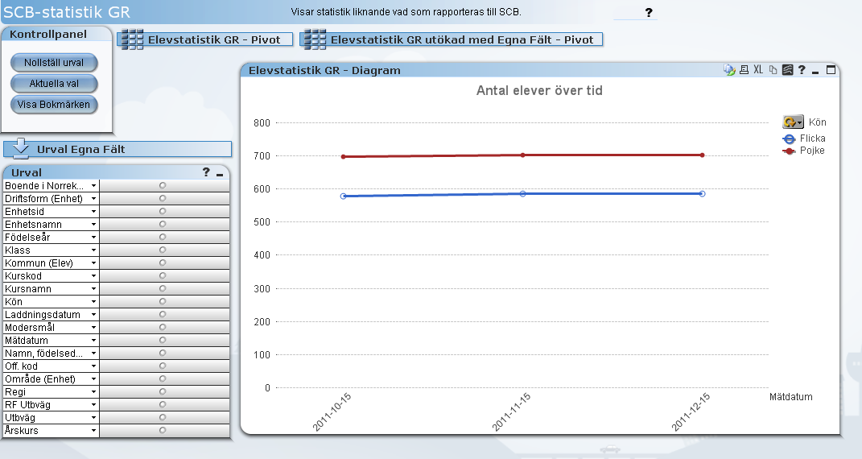Open the Enhetsid dropdown
This screenshot has height=459, width=862.
(x=93, y=212)
